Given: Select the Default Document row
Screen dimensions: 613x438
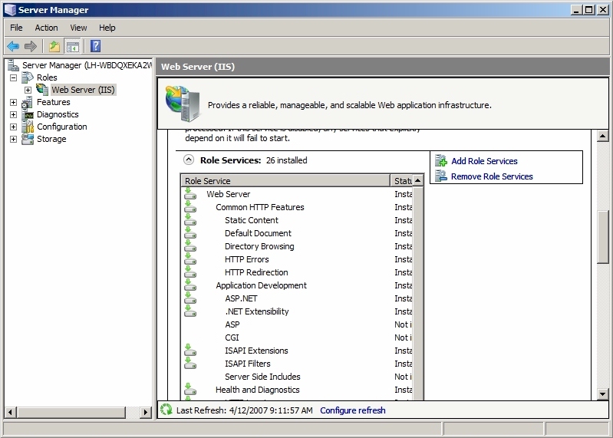Looking at the screenshot, I should (297, 233).
